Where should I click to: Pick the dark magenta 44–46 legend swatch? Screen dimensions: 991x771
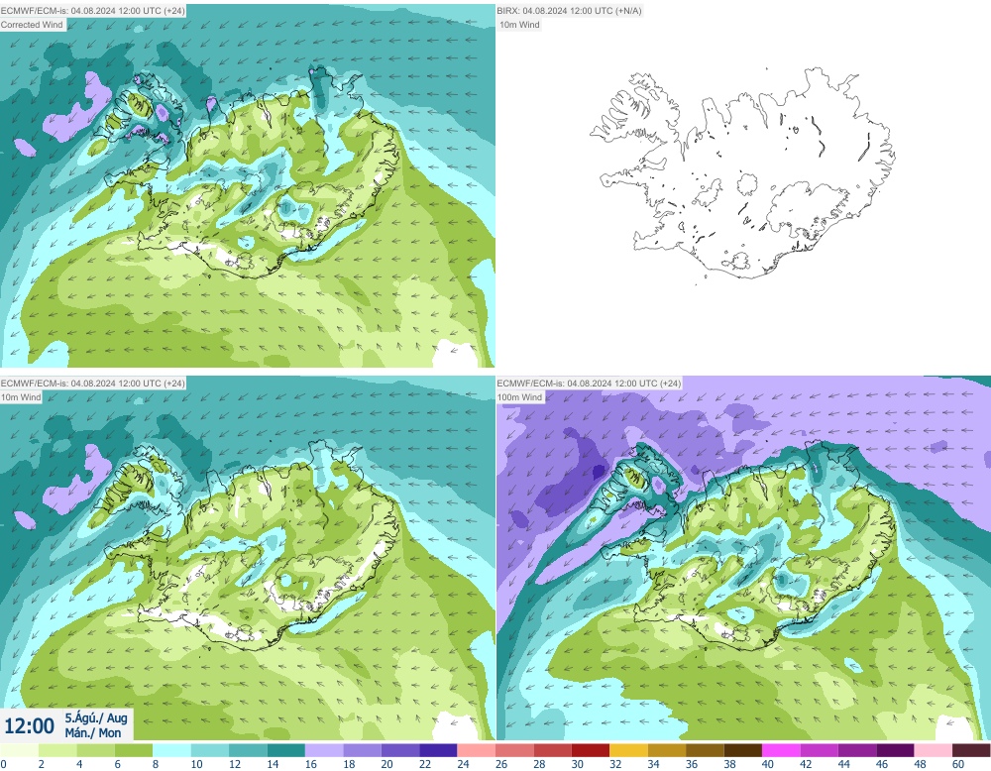(x=857, y=750)
